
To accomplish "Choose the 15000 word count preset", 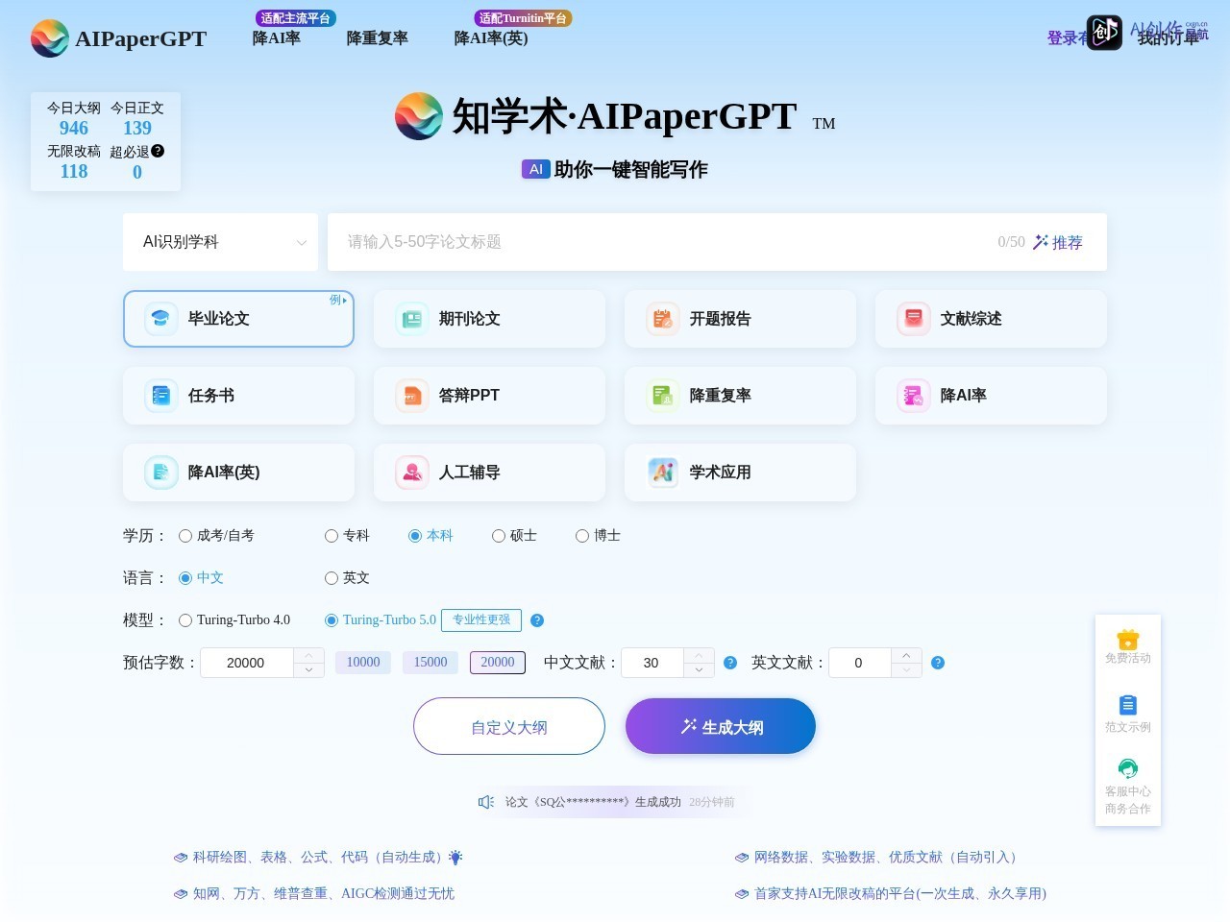I will tap(430, 662).
